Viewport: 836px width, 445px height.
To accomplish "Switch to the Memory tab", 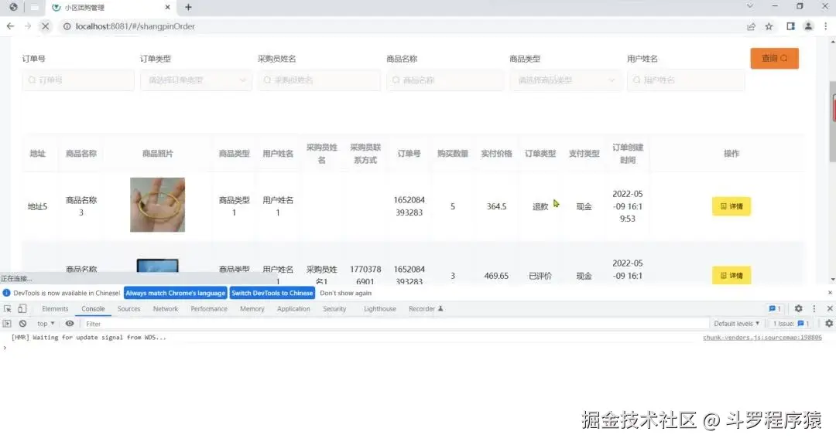I will [x=252, y=309].
